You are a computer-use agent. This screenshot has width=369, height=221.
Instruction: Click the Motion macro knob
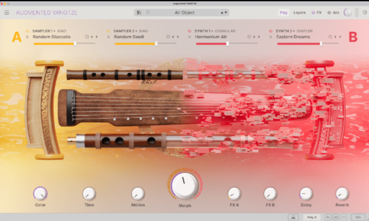[138, 194]
